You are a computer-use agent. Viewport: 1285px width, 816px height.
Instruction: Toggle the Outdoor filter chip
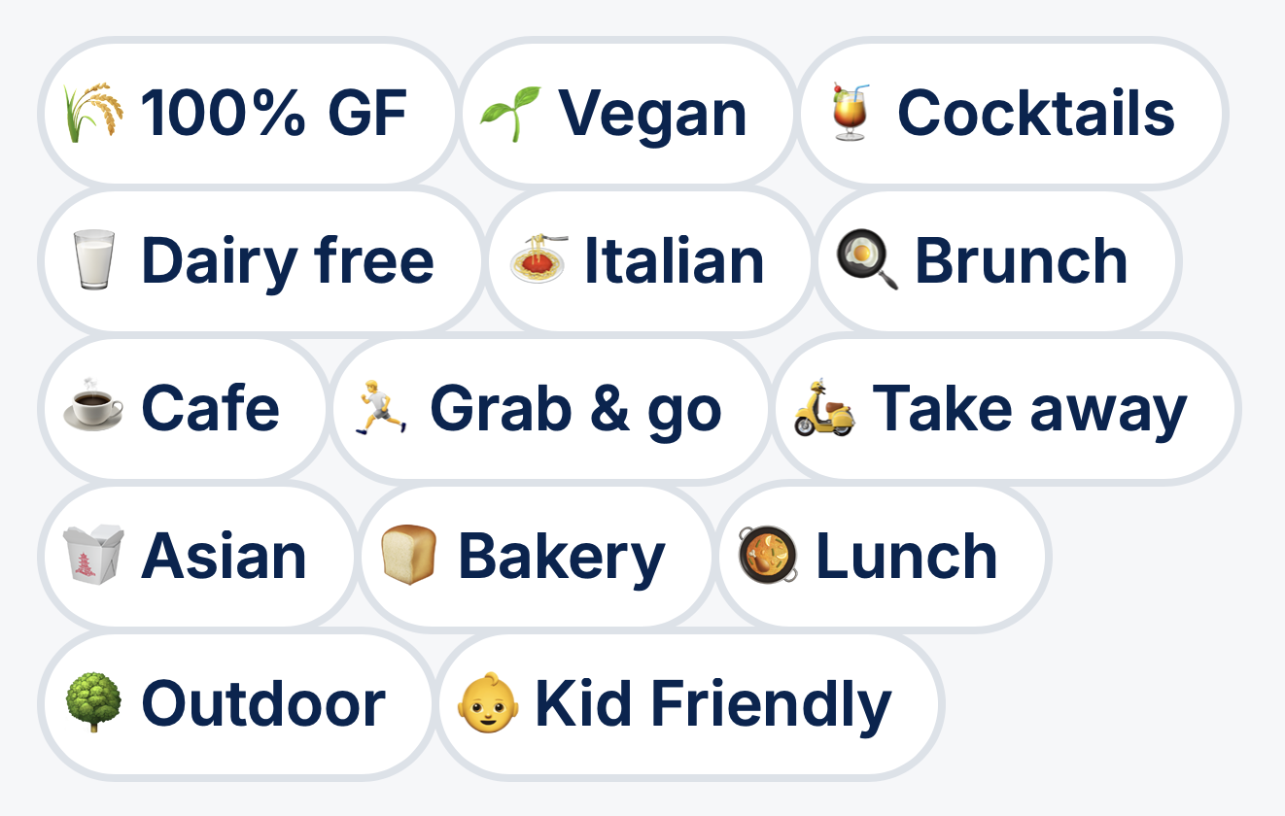point(237,703)
